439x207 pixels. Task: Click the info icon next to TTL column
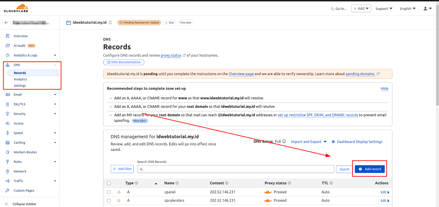click(x=331, y=183)
